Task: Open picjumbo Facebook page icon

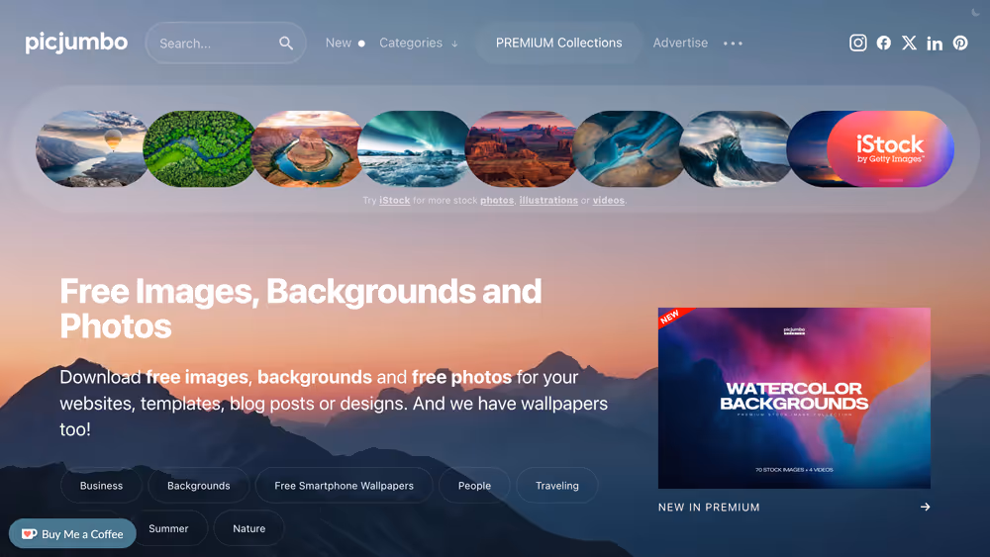Action: point(883,43)
